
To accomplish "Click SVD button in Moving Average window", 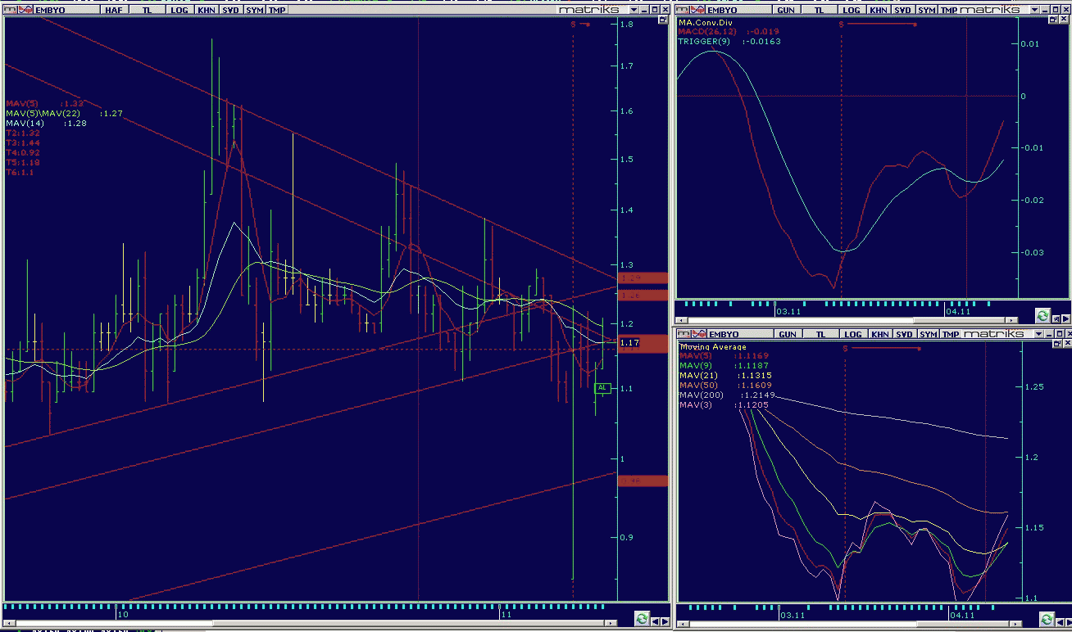I will 904,334.
